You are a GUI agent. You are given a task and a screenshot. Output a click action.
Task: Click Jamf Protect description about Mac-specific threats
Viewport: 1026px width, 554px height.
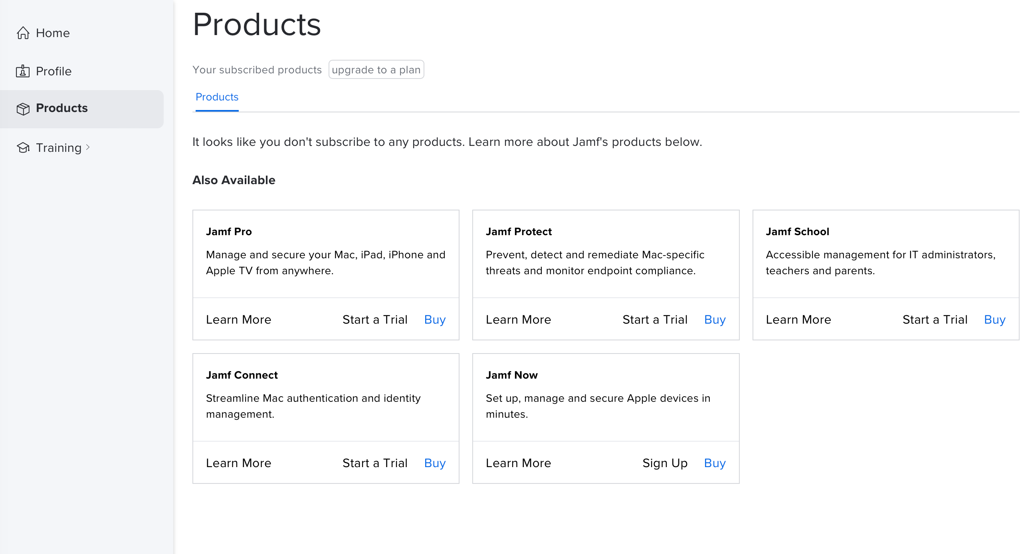(x=595, y=263)
